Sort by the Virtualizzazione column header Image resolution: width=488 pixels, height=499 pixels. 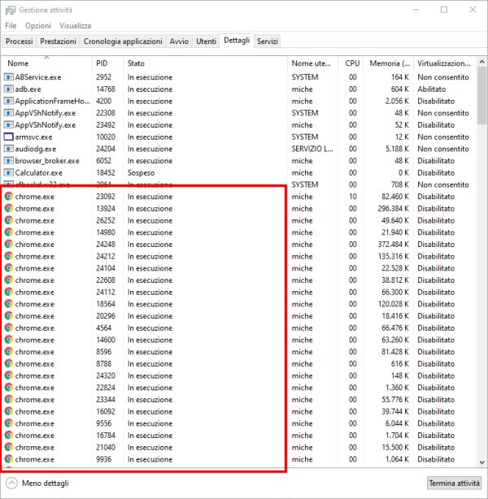pos(445,63)
